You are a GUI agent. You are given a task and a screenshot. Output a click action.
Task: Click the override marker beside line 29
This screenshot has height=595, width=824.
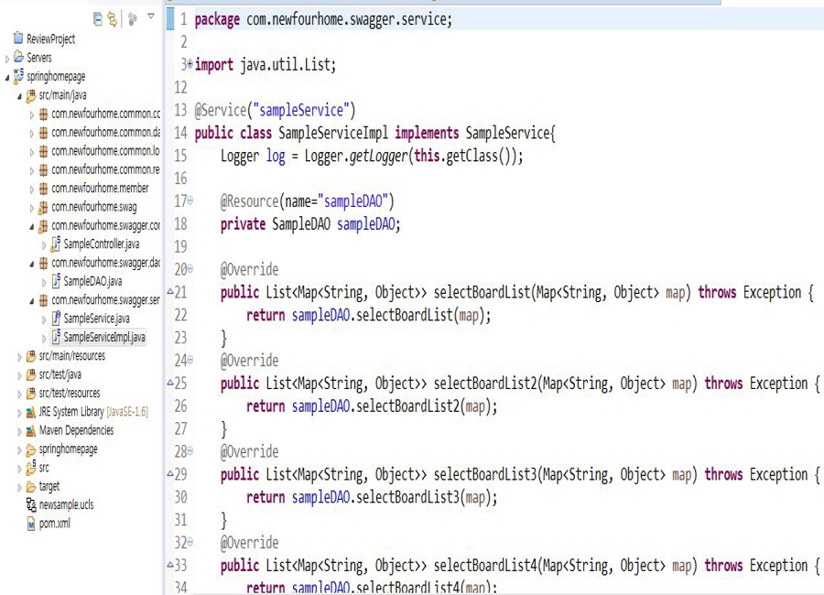(170, 473)
